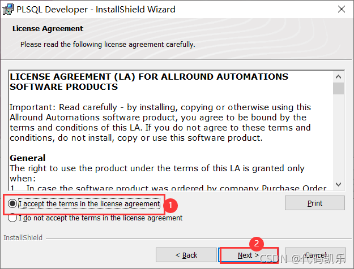The height and width of the screenshot is (269, 354).
Task: Click the 'License Agreement' header title
Action: tap(48, 29)
